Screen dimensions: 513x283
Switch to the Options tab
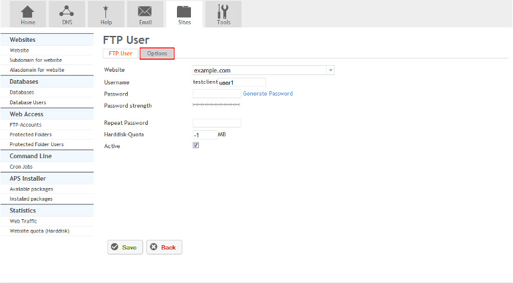(x=157, y=54)
